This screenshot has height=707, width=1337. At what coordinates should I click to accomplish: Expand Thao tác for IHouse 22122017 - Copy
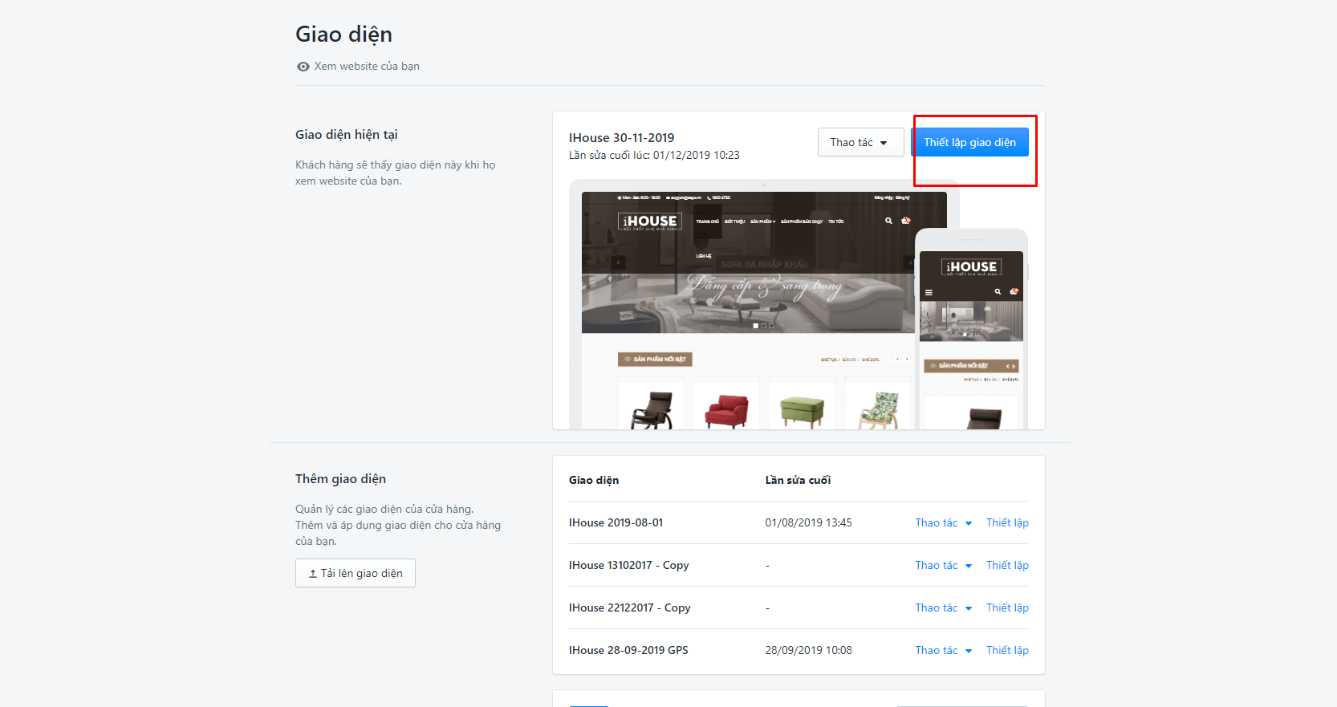pyautogui.click(x=944, y=607)
